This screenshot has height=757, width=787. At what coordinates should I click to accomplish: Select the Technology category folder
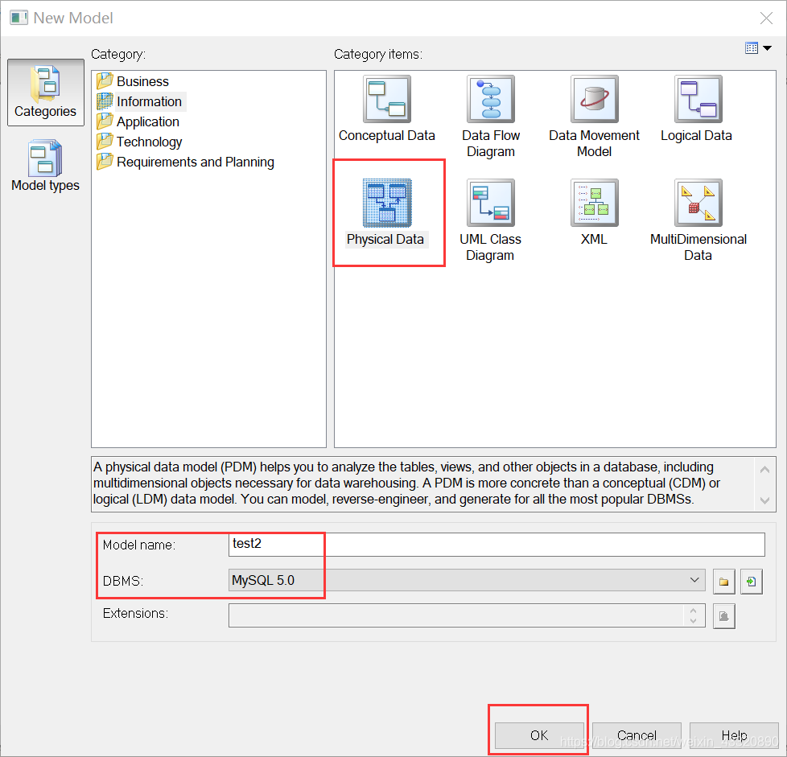pyautogui.click(x=139, y=142)
